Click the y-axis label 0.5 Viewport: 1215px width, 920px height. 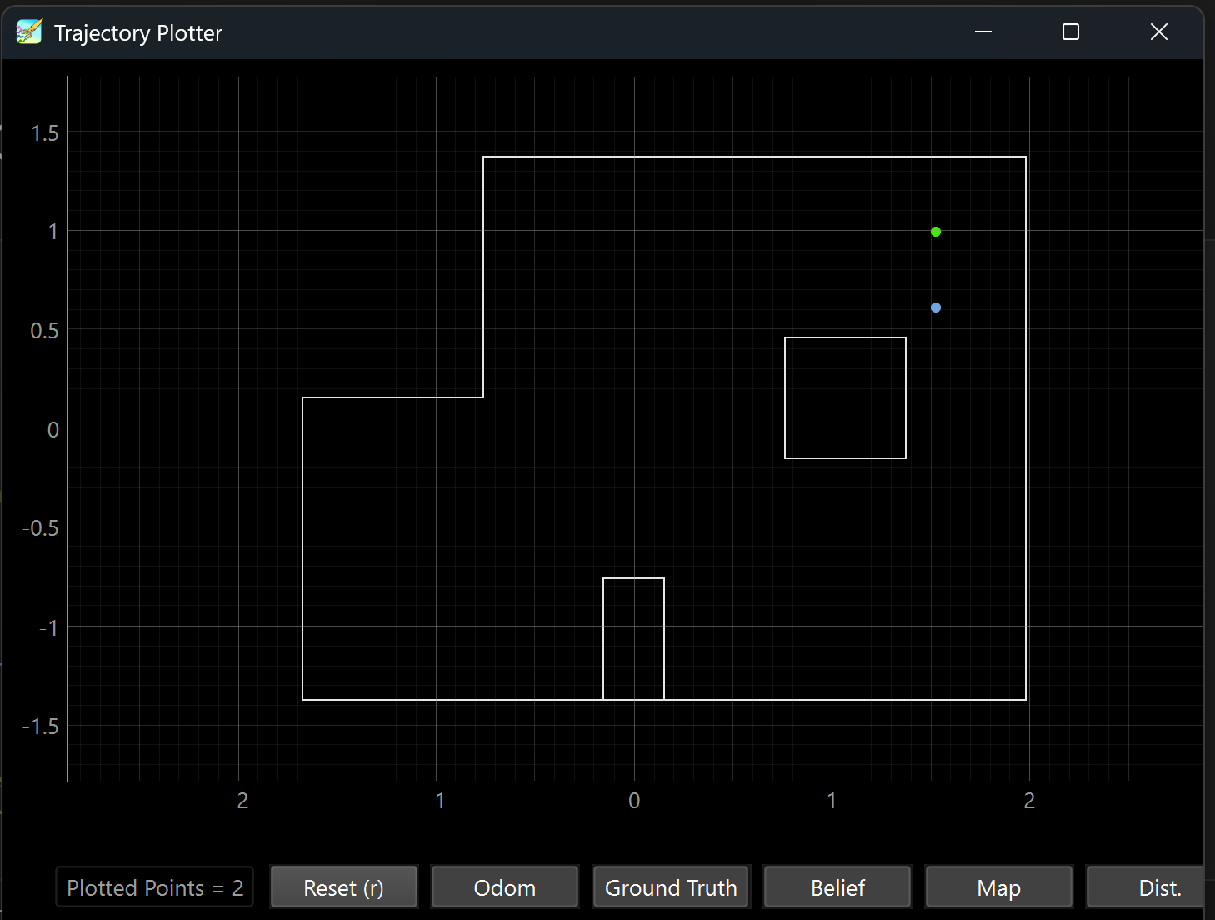[x=45, y=331]
